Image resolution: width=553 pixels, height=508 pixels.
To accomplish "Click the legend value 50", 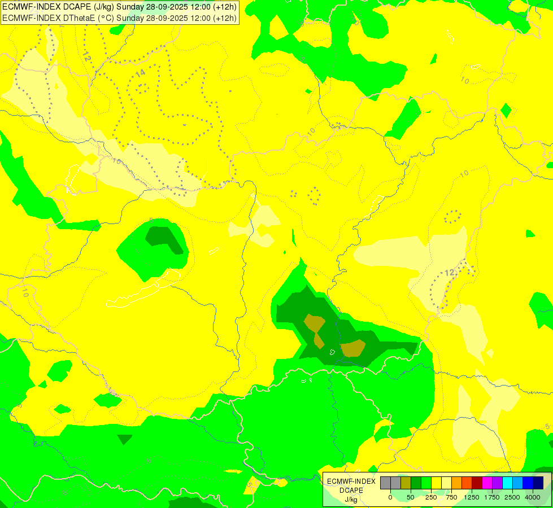I will click(x=411, y=497).
